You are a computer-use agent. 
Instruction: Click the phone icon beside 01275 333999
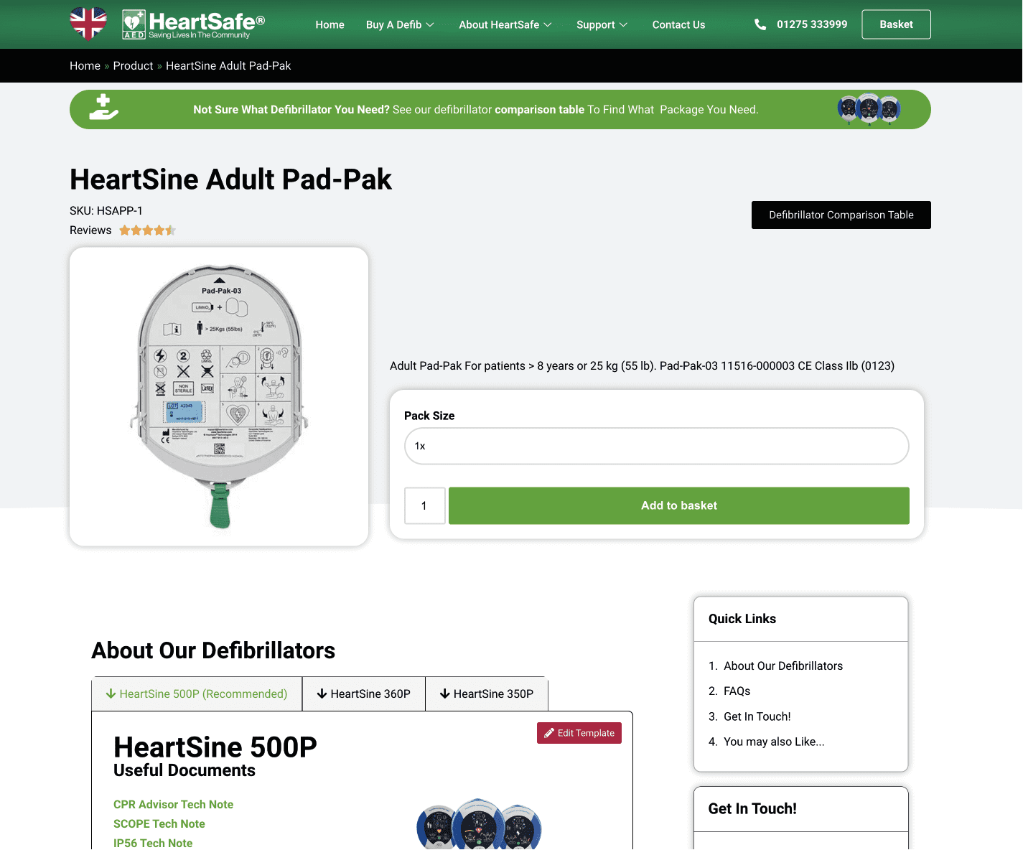click(760, 24)
